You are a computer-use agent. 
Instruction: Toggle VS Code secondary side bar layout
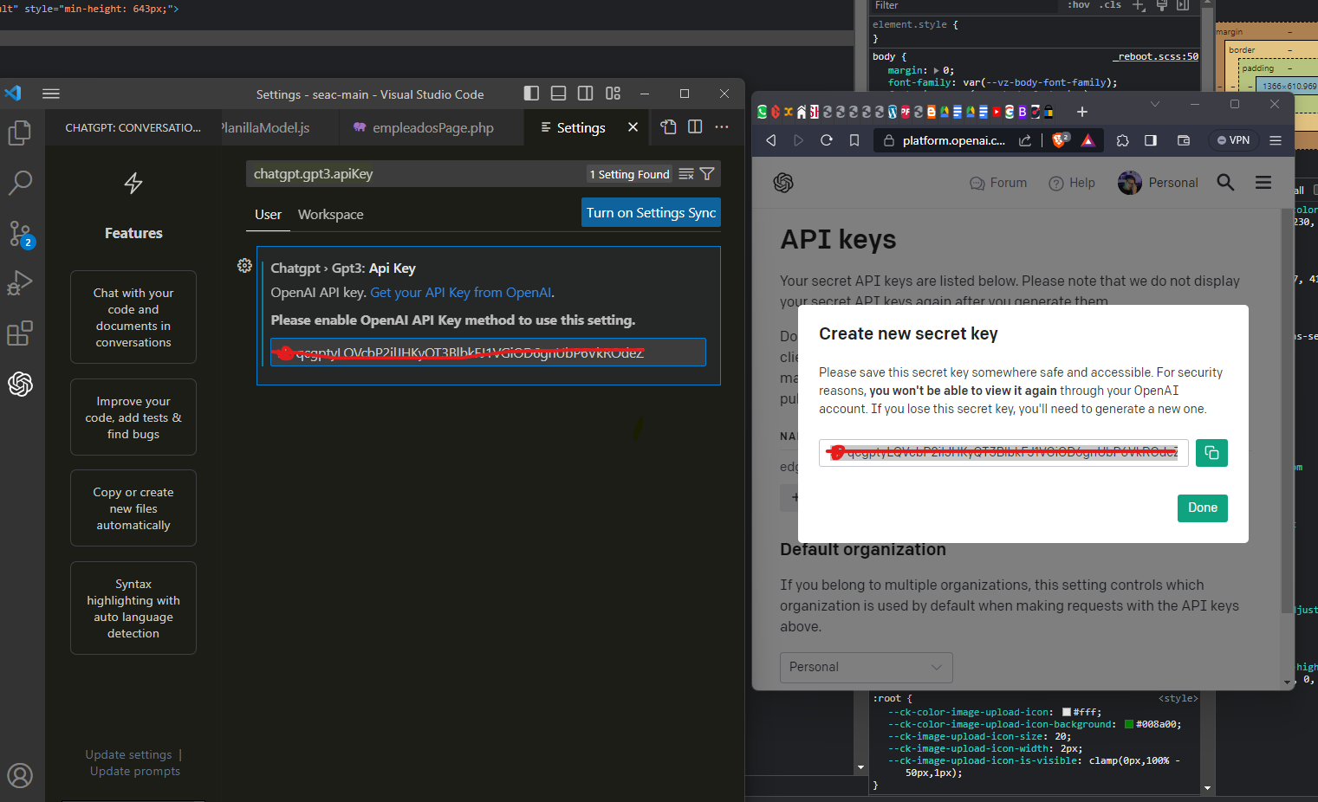click(586, 94)
